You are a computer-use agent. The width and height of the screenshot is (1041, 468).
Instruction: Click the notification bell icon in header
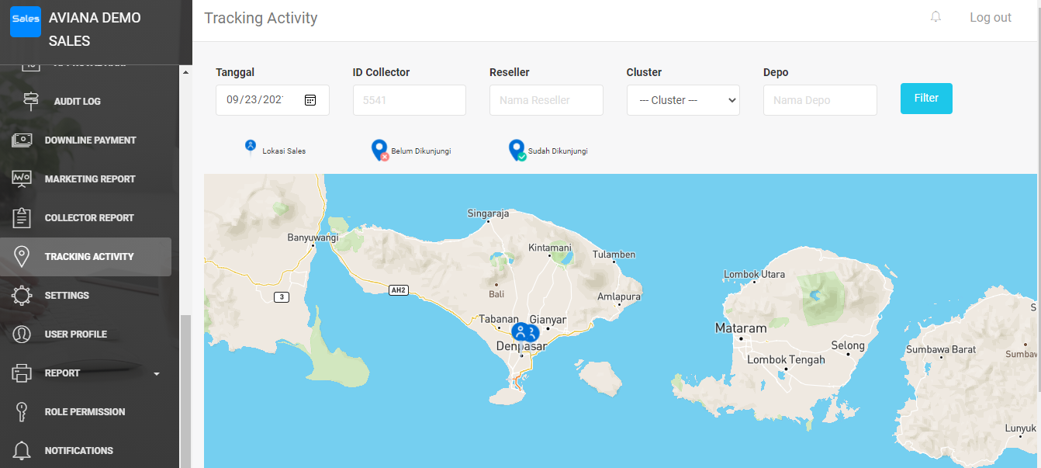click(936, 17)
